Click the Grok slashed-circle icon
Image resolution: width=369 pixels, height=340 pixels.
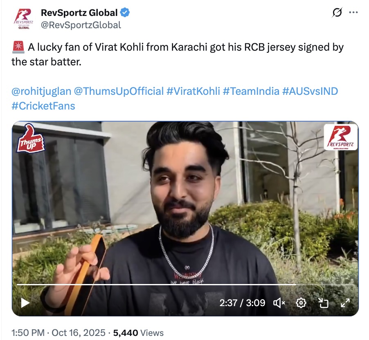pos(337,12)
